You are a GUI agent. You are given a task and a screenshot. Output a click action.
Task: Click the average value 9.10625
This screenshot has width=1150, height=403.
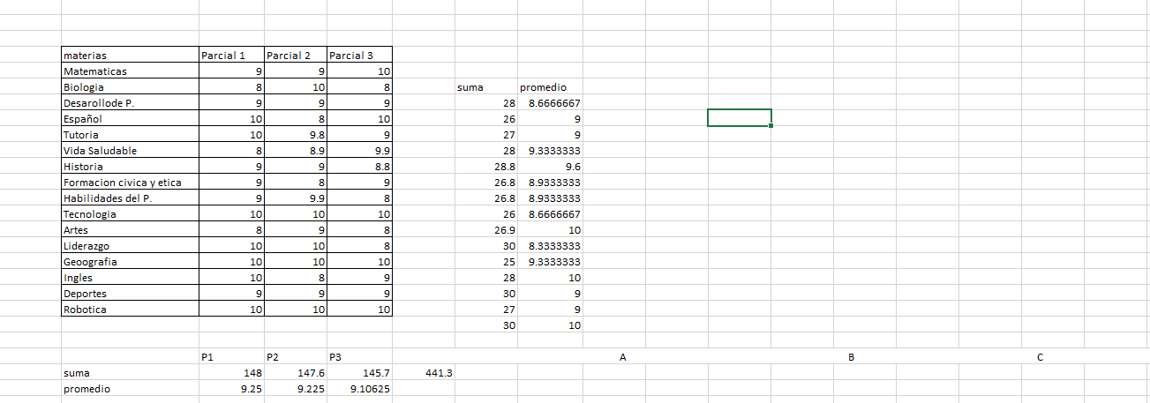pos(359,389)
